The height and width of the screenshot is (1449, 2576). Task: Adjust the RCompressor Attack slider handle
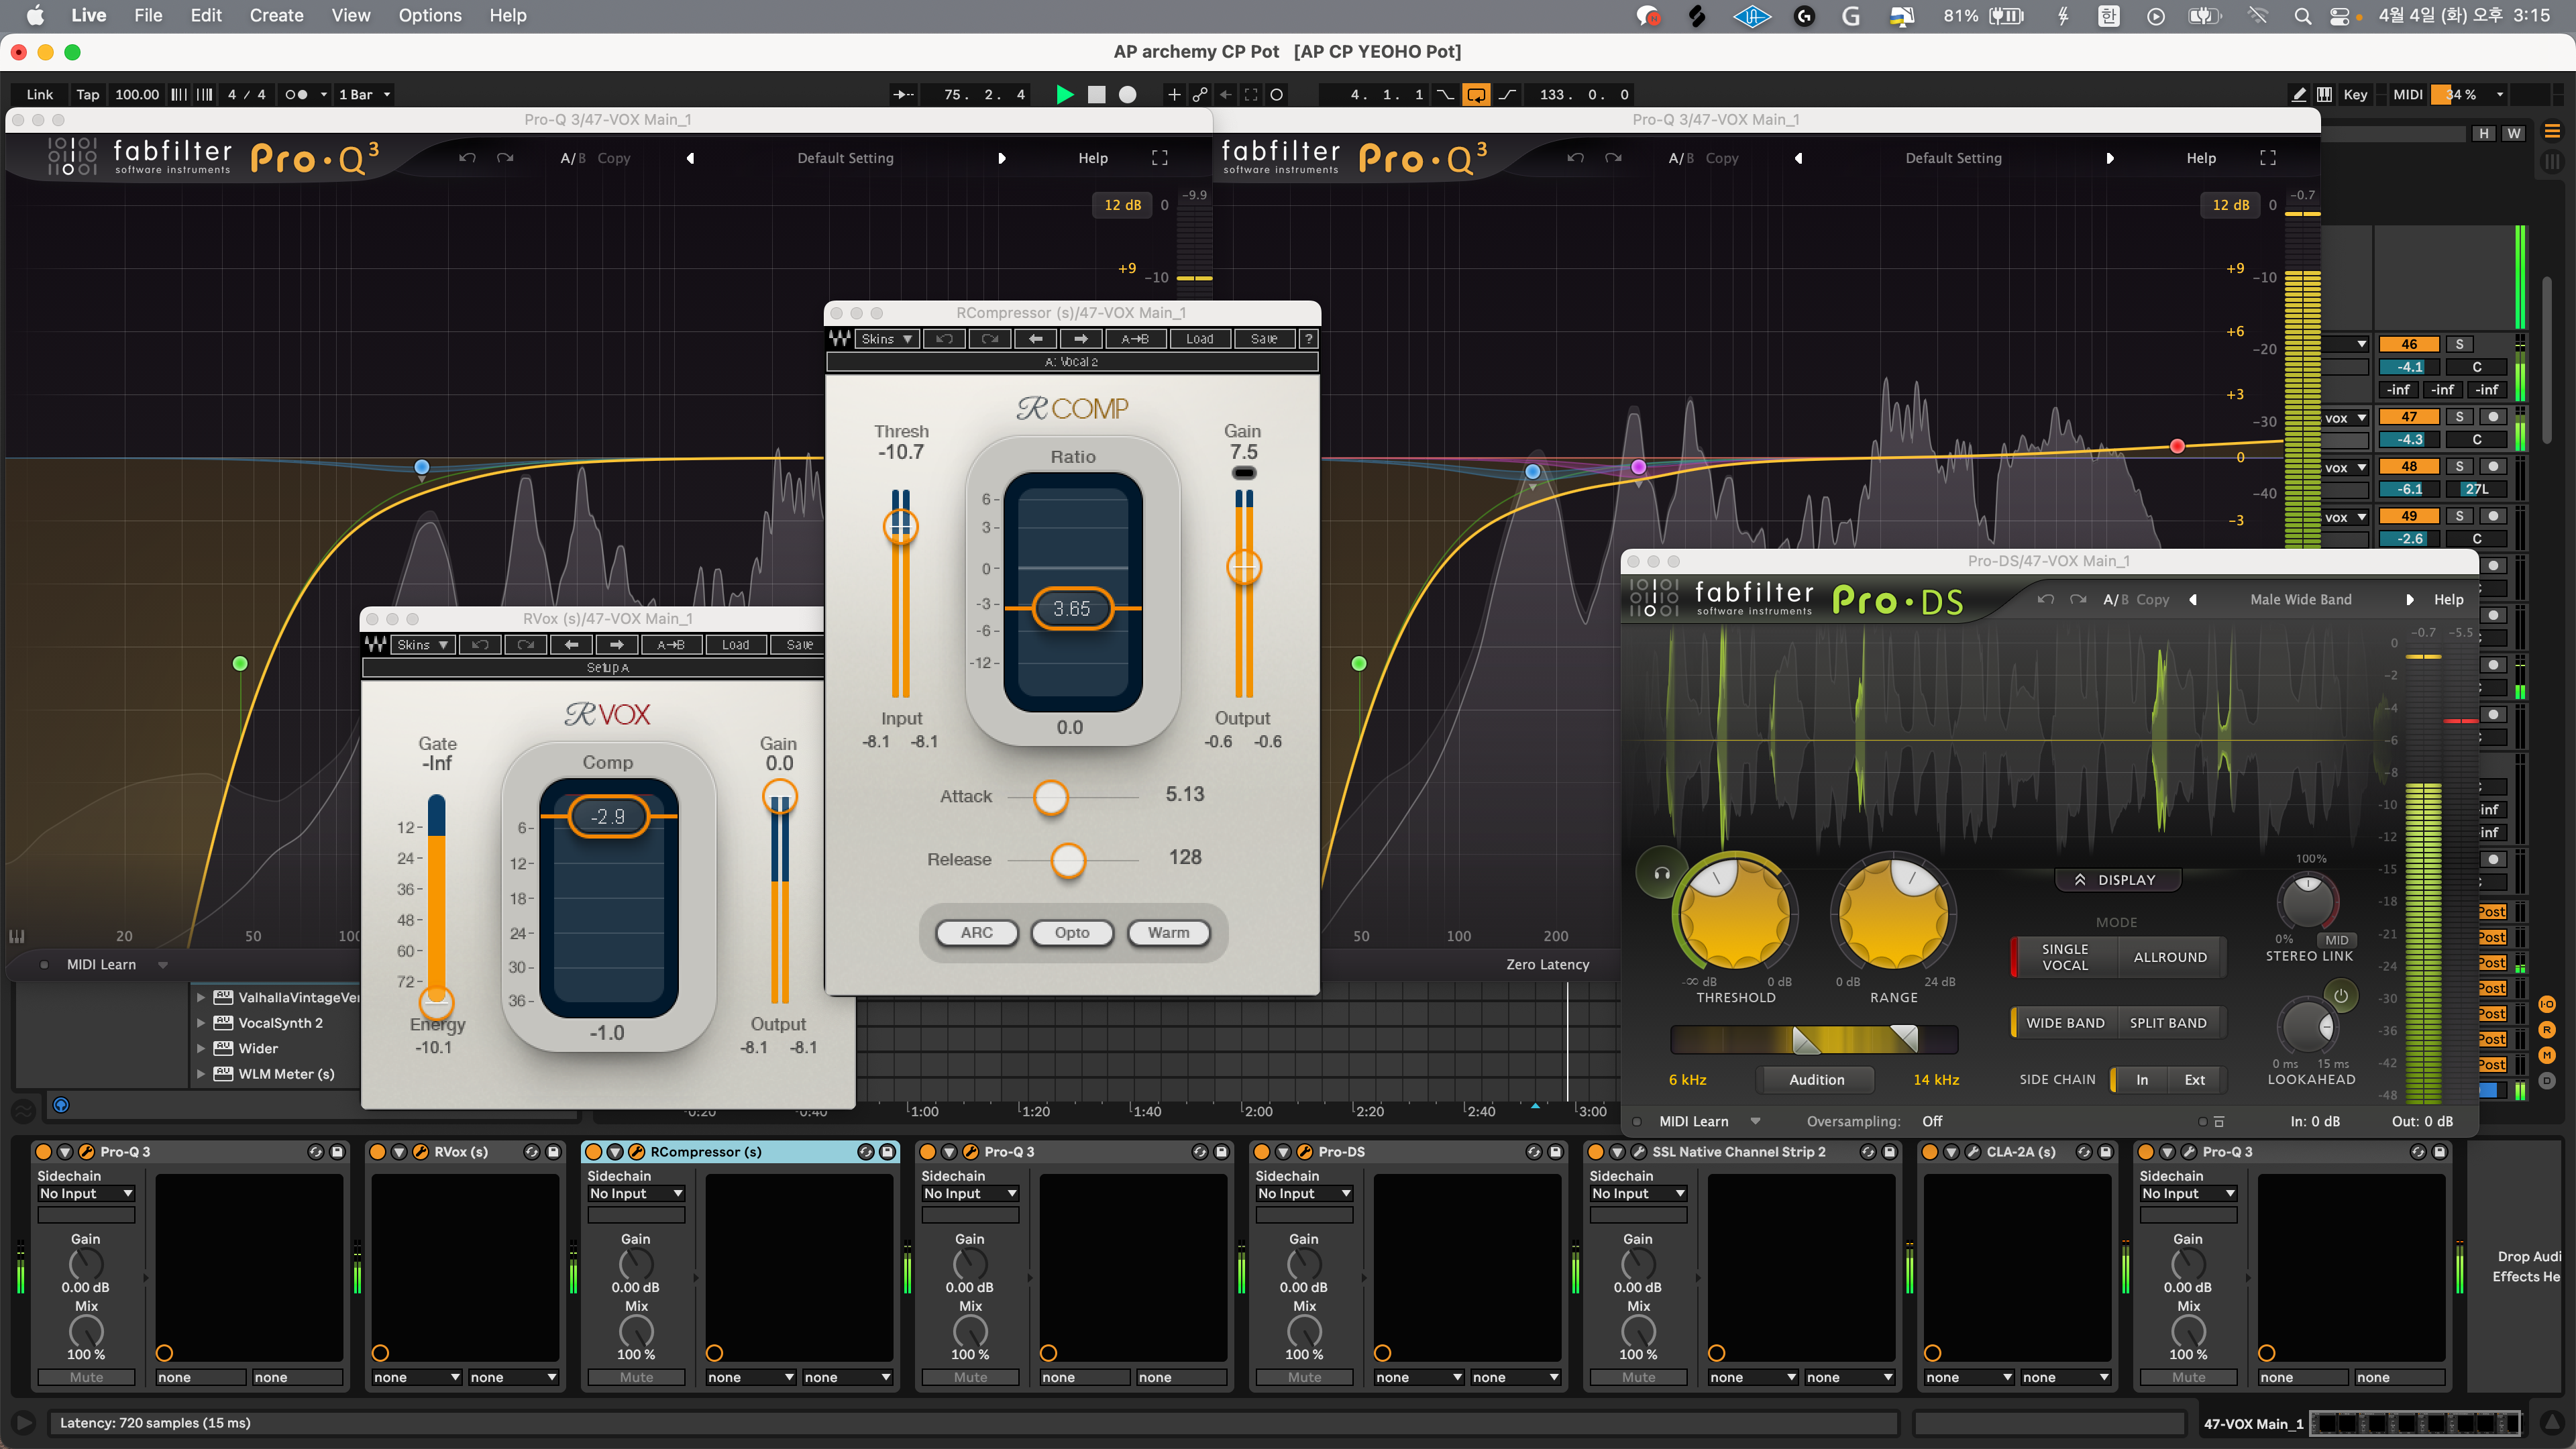click(1050, 797)
